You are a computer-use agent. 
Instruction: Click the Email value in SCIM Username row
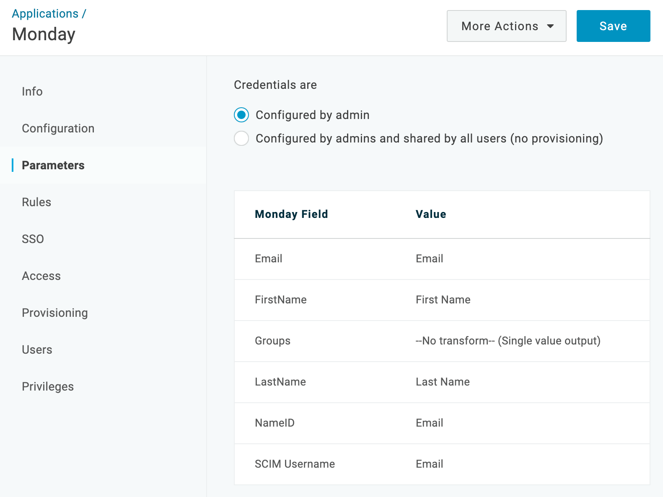tap(430, 464)
